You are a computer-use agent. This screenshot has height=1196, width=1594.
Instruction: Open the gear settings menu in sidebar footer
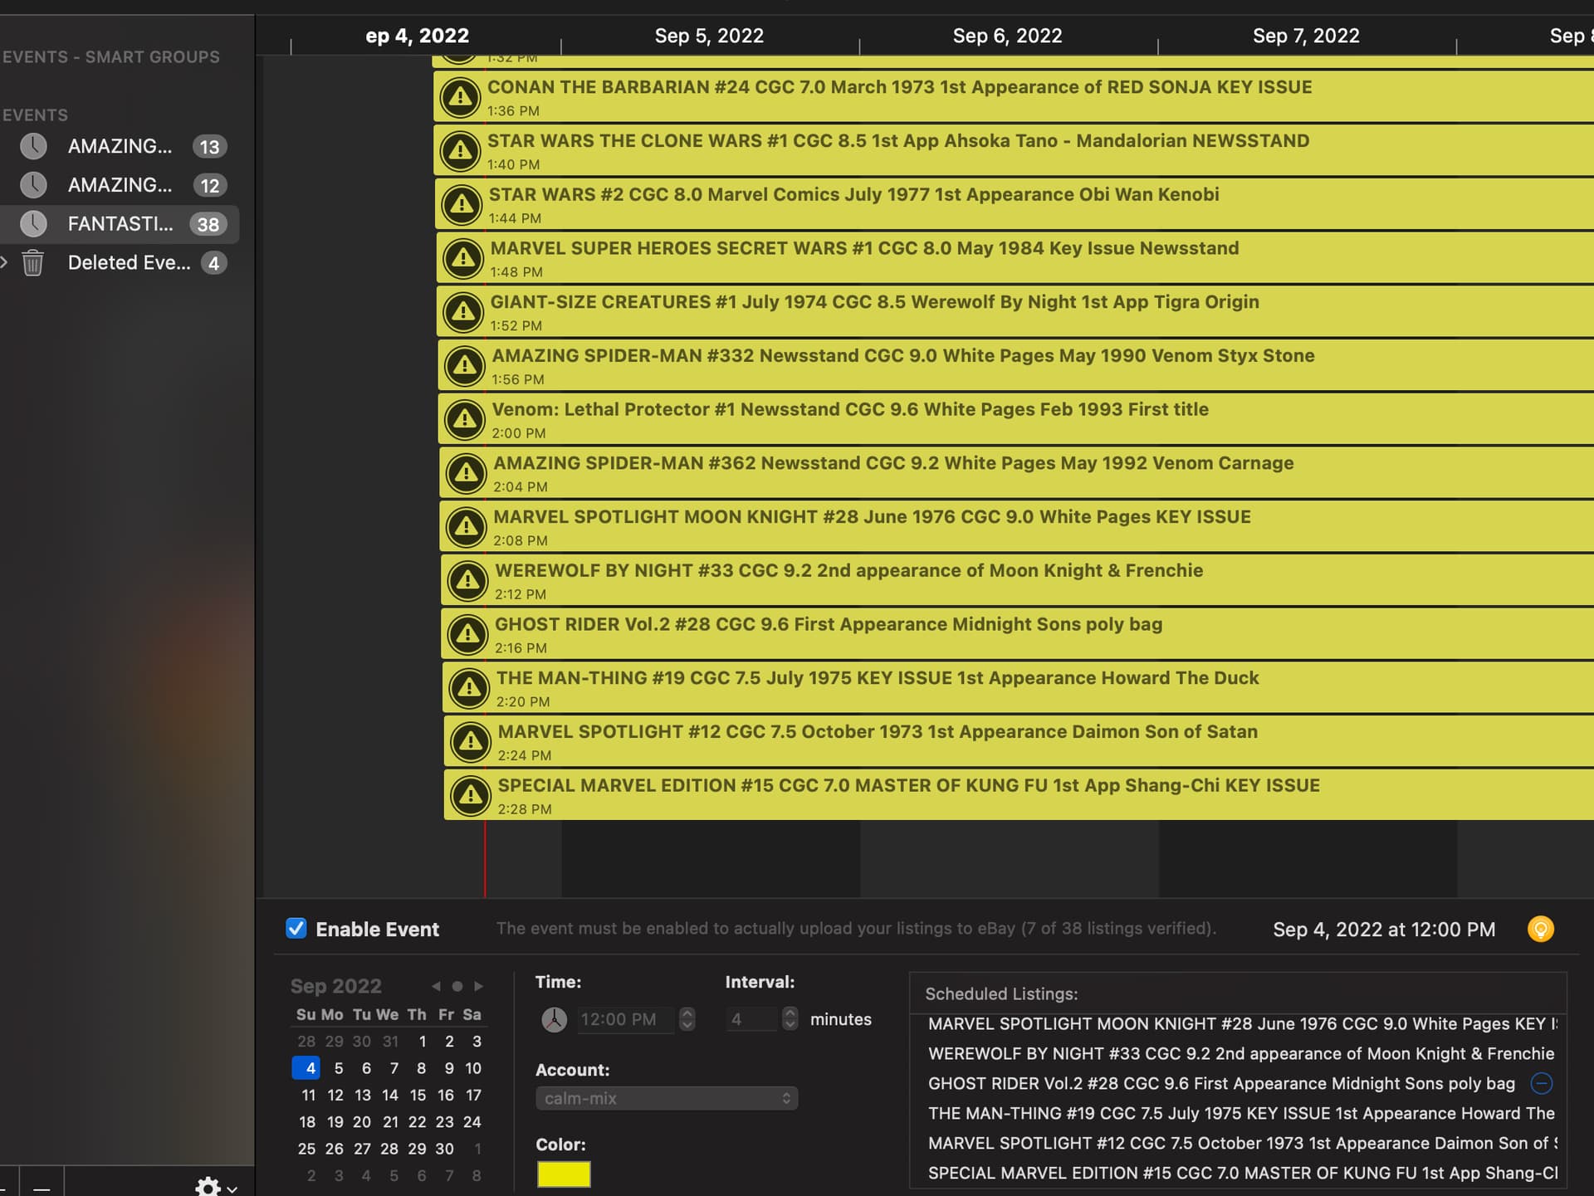(216, 1187)
